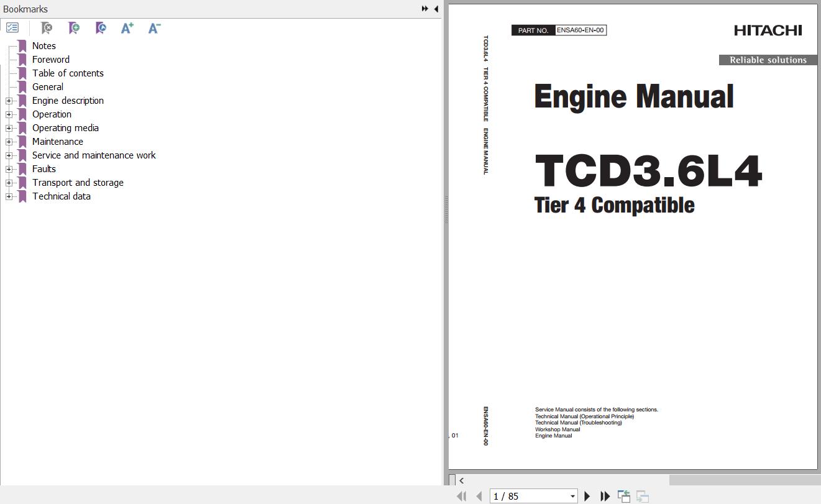Collapse the Bookmarks panel with the left arrow
This screenshot has height=504, width=821.
pos(436,9)
